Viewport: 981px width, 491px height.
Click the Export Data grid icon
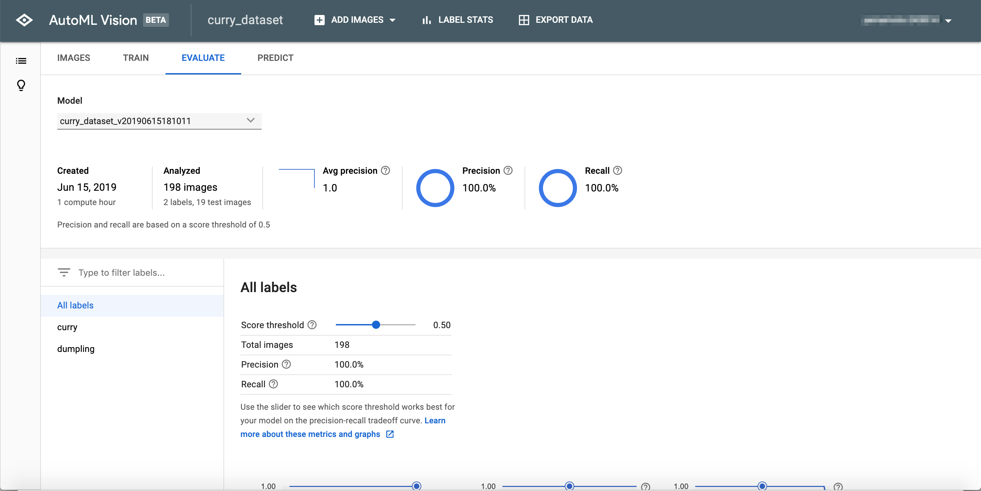(x=524, y=20)
